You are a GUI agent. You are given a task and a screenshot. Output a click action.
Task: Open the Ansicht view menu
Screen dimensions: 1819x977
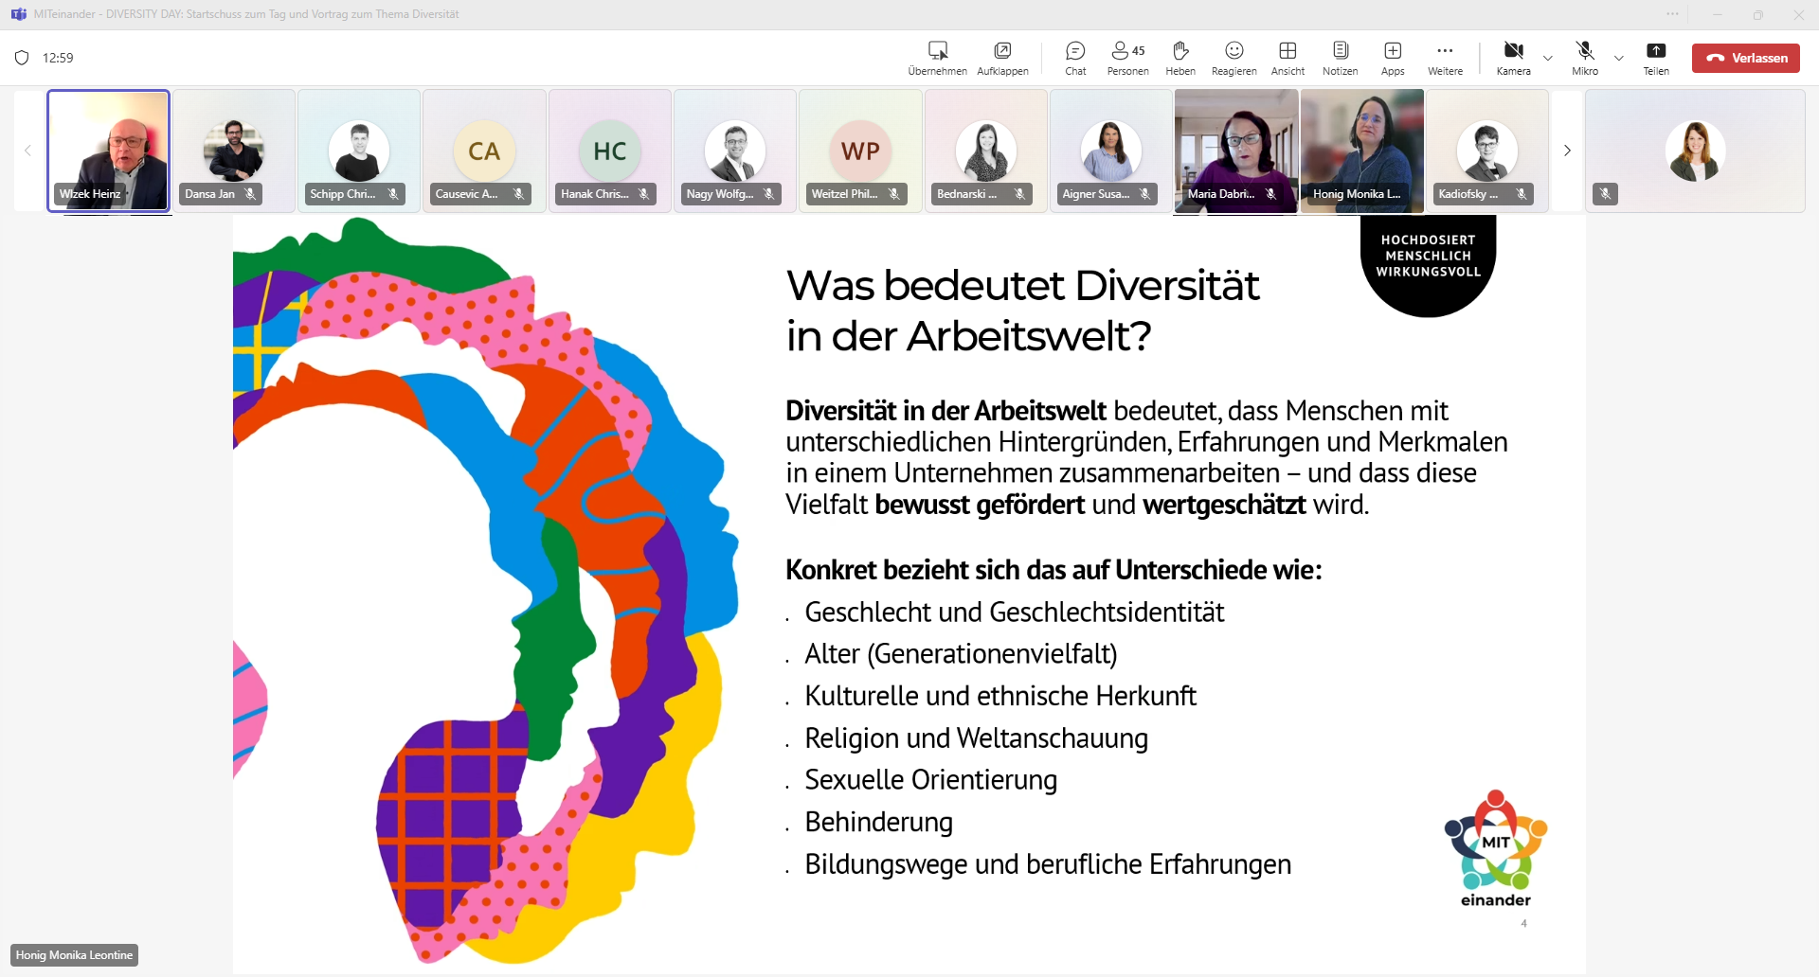(x=1288, y=58)
